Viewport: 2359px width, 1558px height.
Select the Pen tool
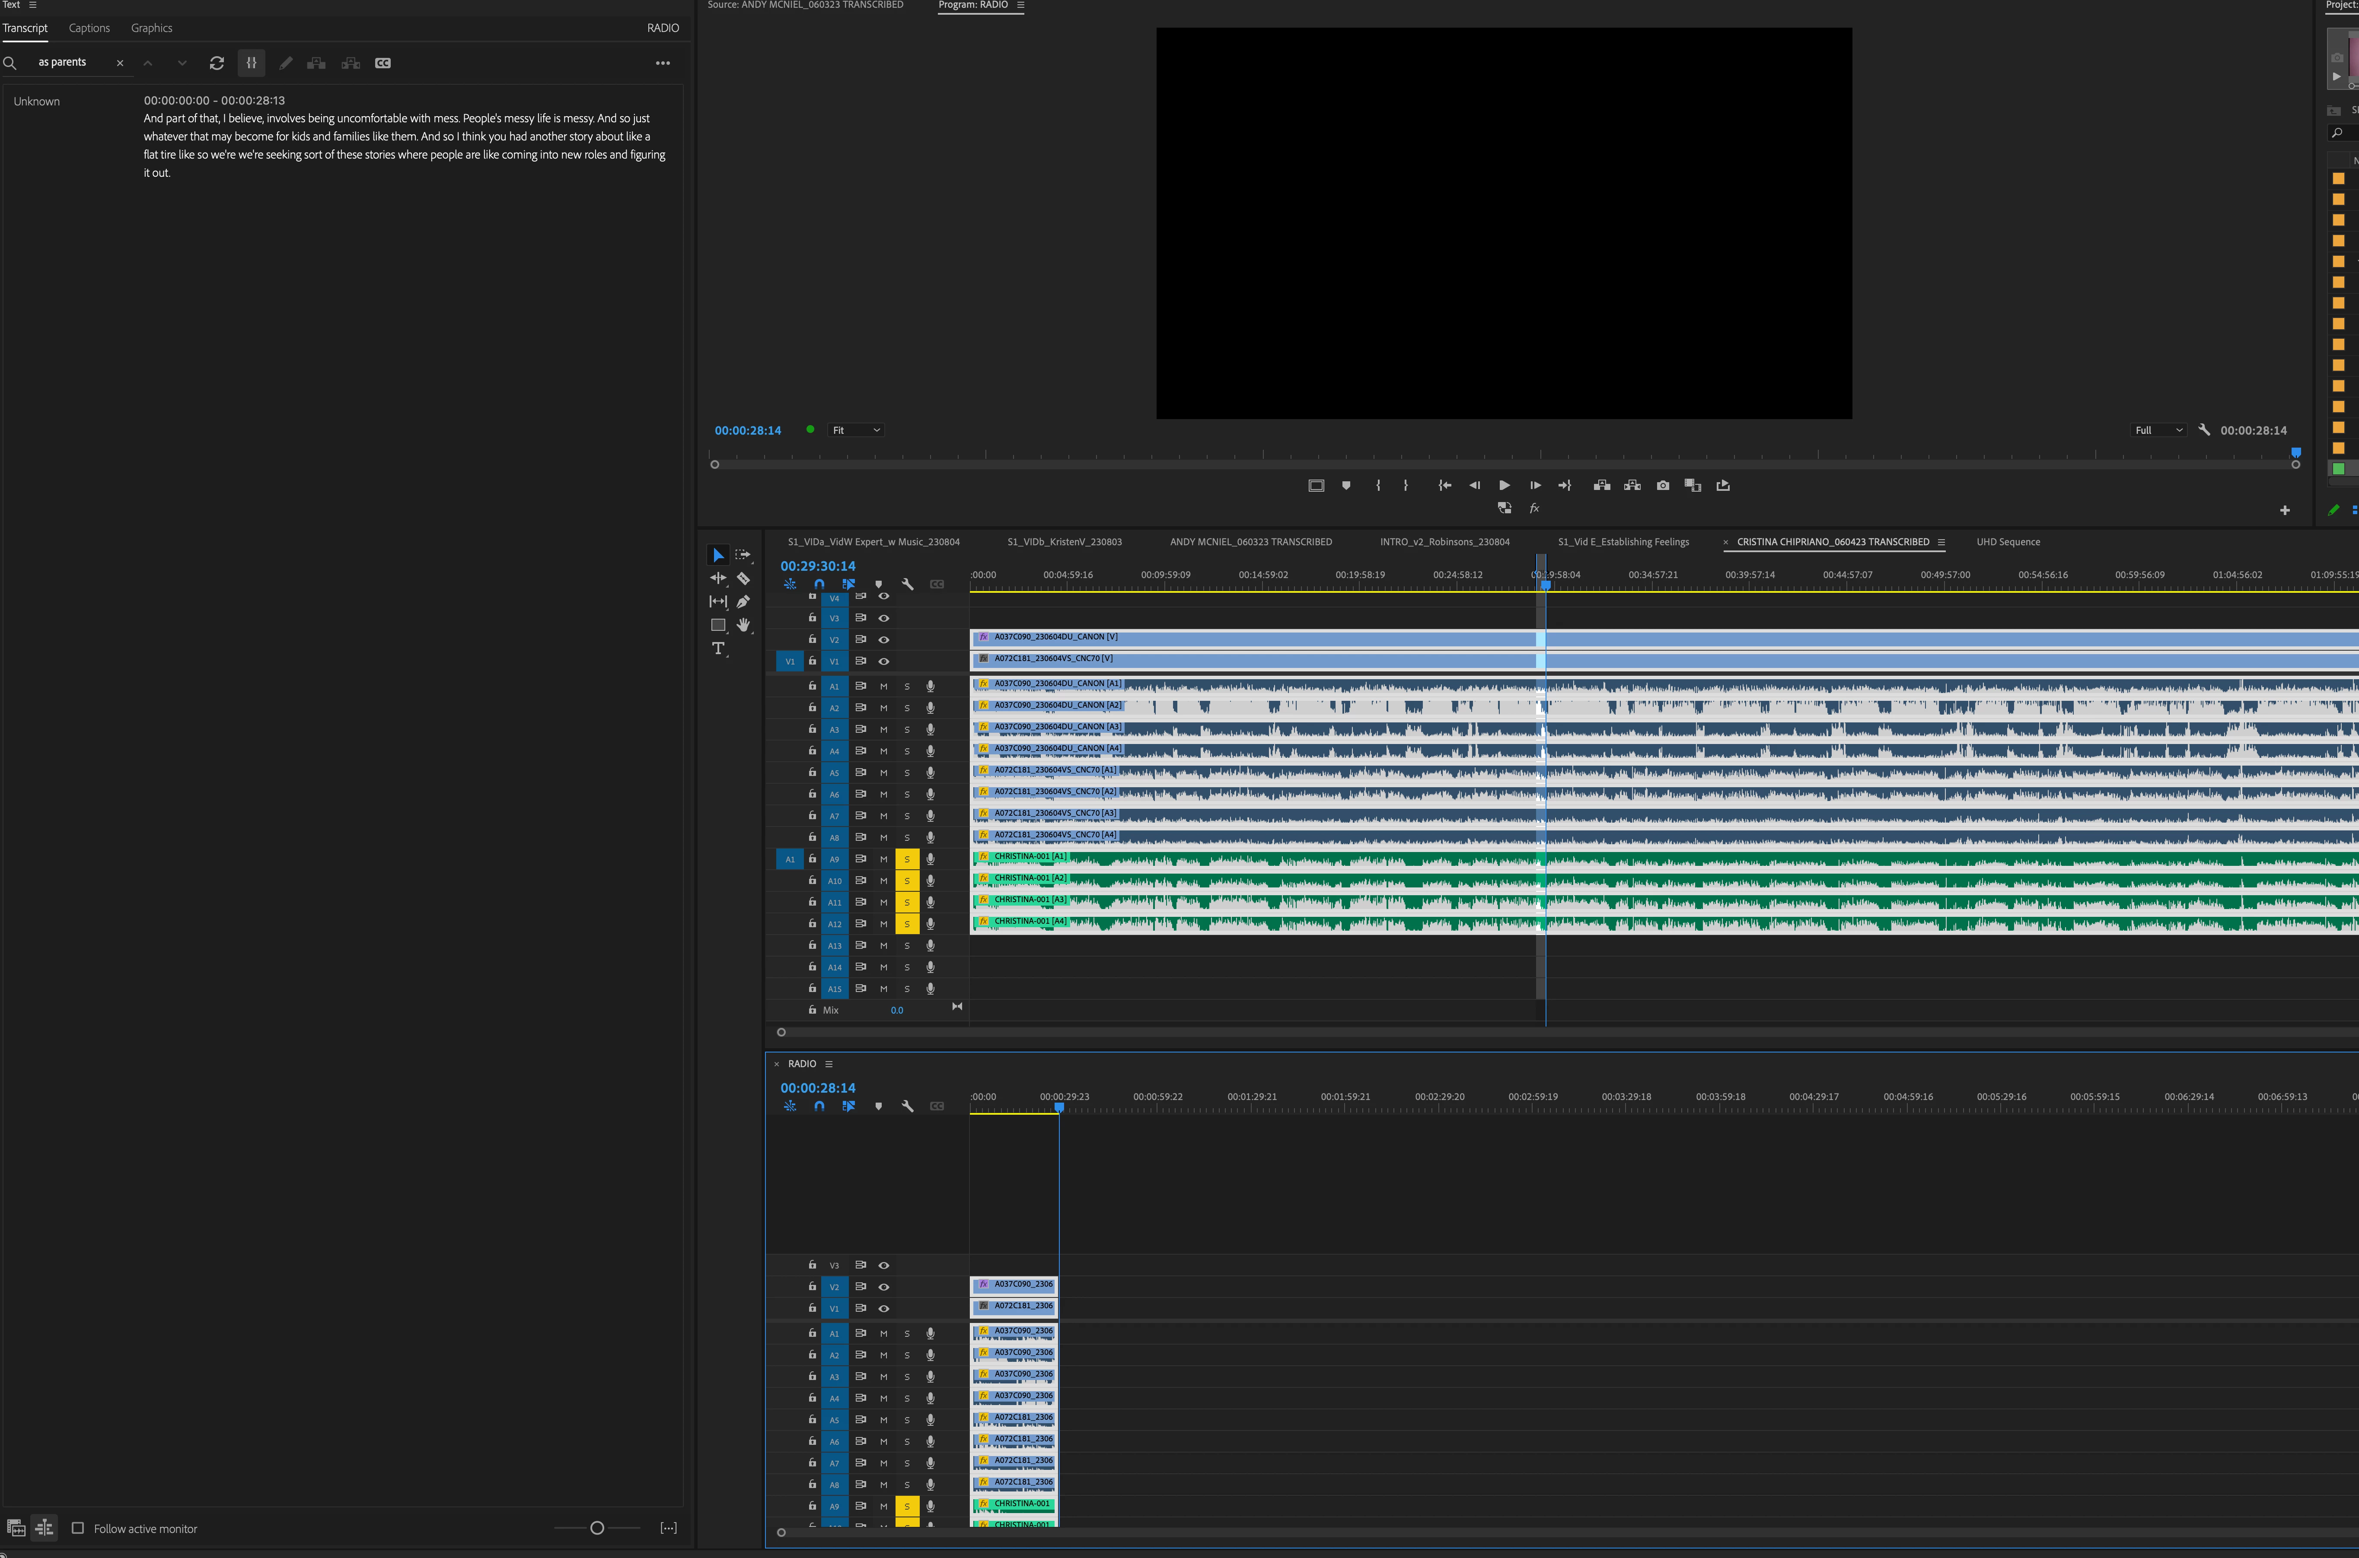click(743, 601)
